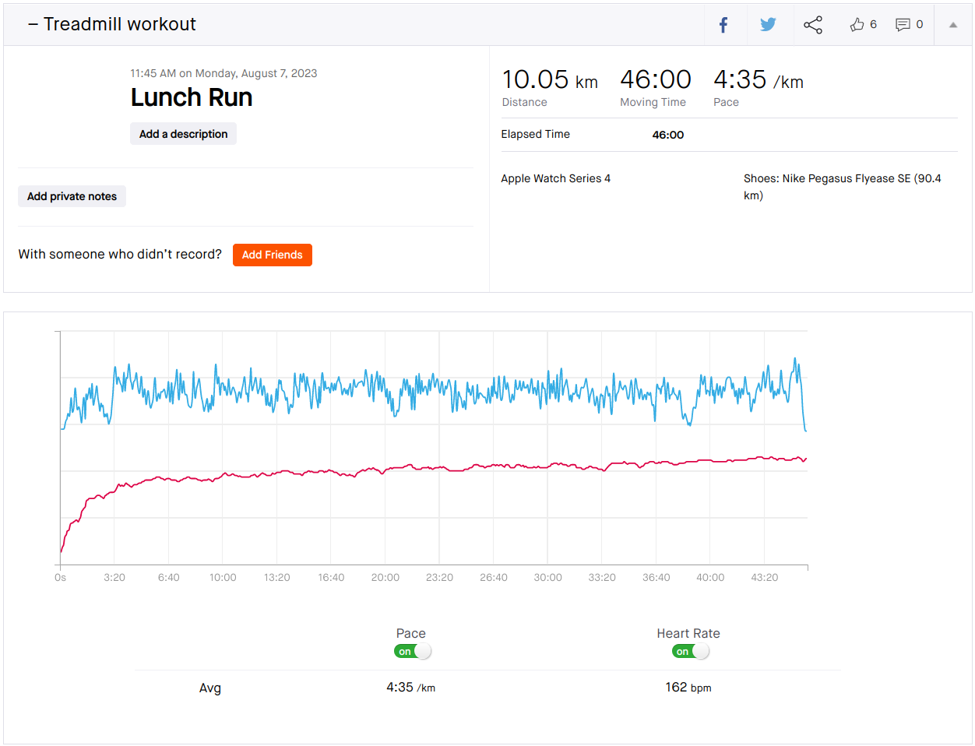The image size is (975, 746).
Task: Share workout on Facebook
Action: tap(723, 25)
